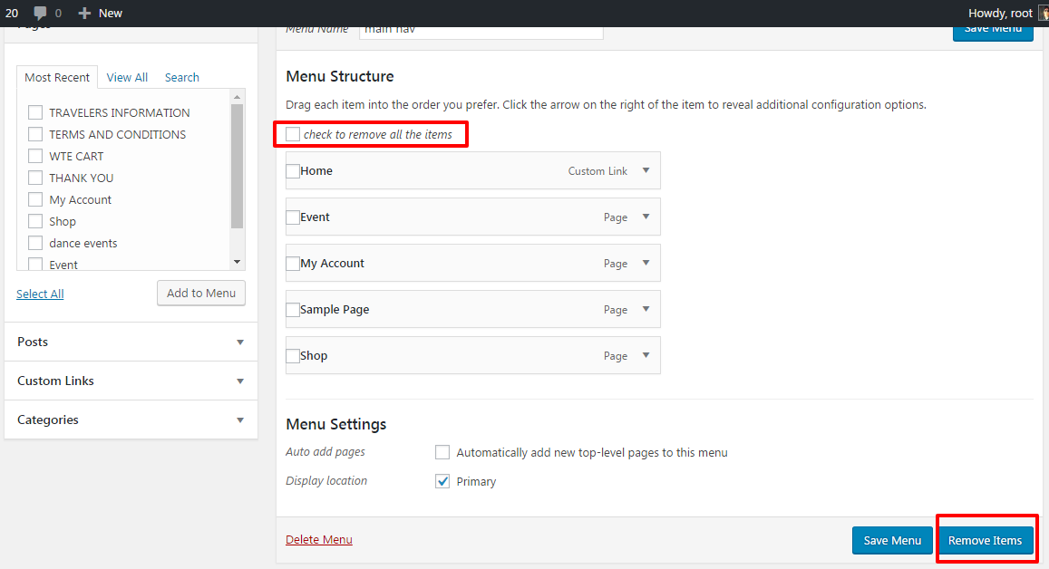Click the pages list scroll down arrow
This screenshot has height=569, width=1049.
point(237,262)
